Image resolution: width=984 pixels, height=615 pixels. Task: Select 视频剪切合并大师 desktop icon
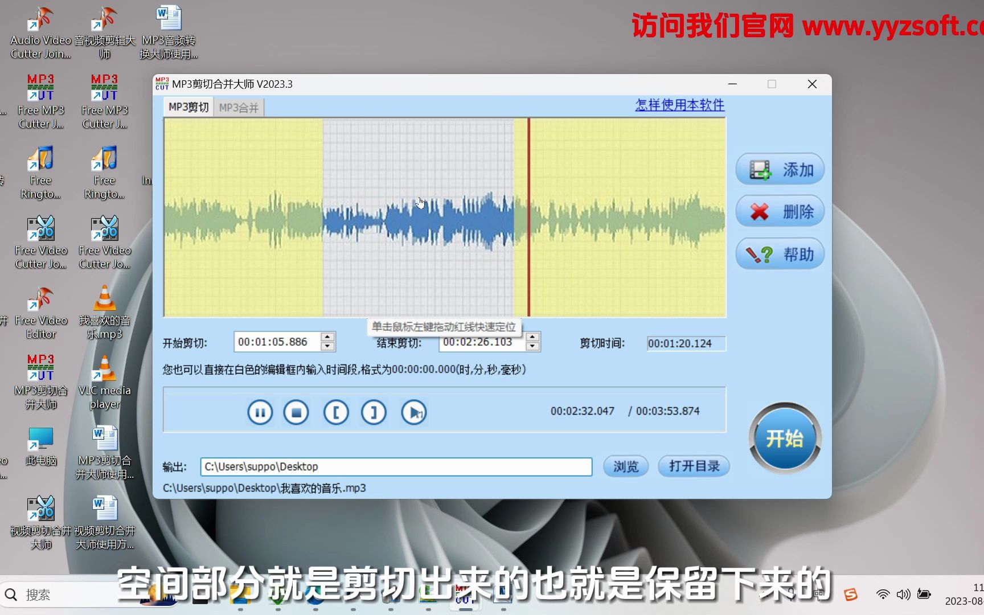[40, 523]
